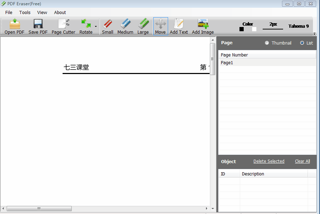Open the About menu

click(x=60, y=12)
